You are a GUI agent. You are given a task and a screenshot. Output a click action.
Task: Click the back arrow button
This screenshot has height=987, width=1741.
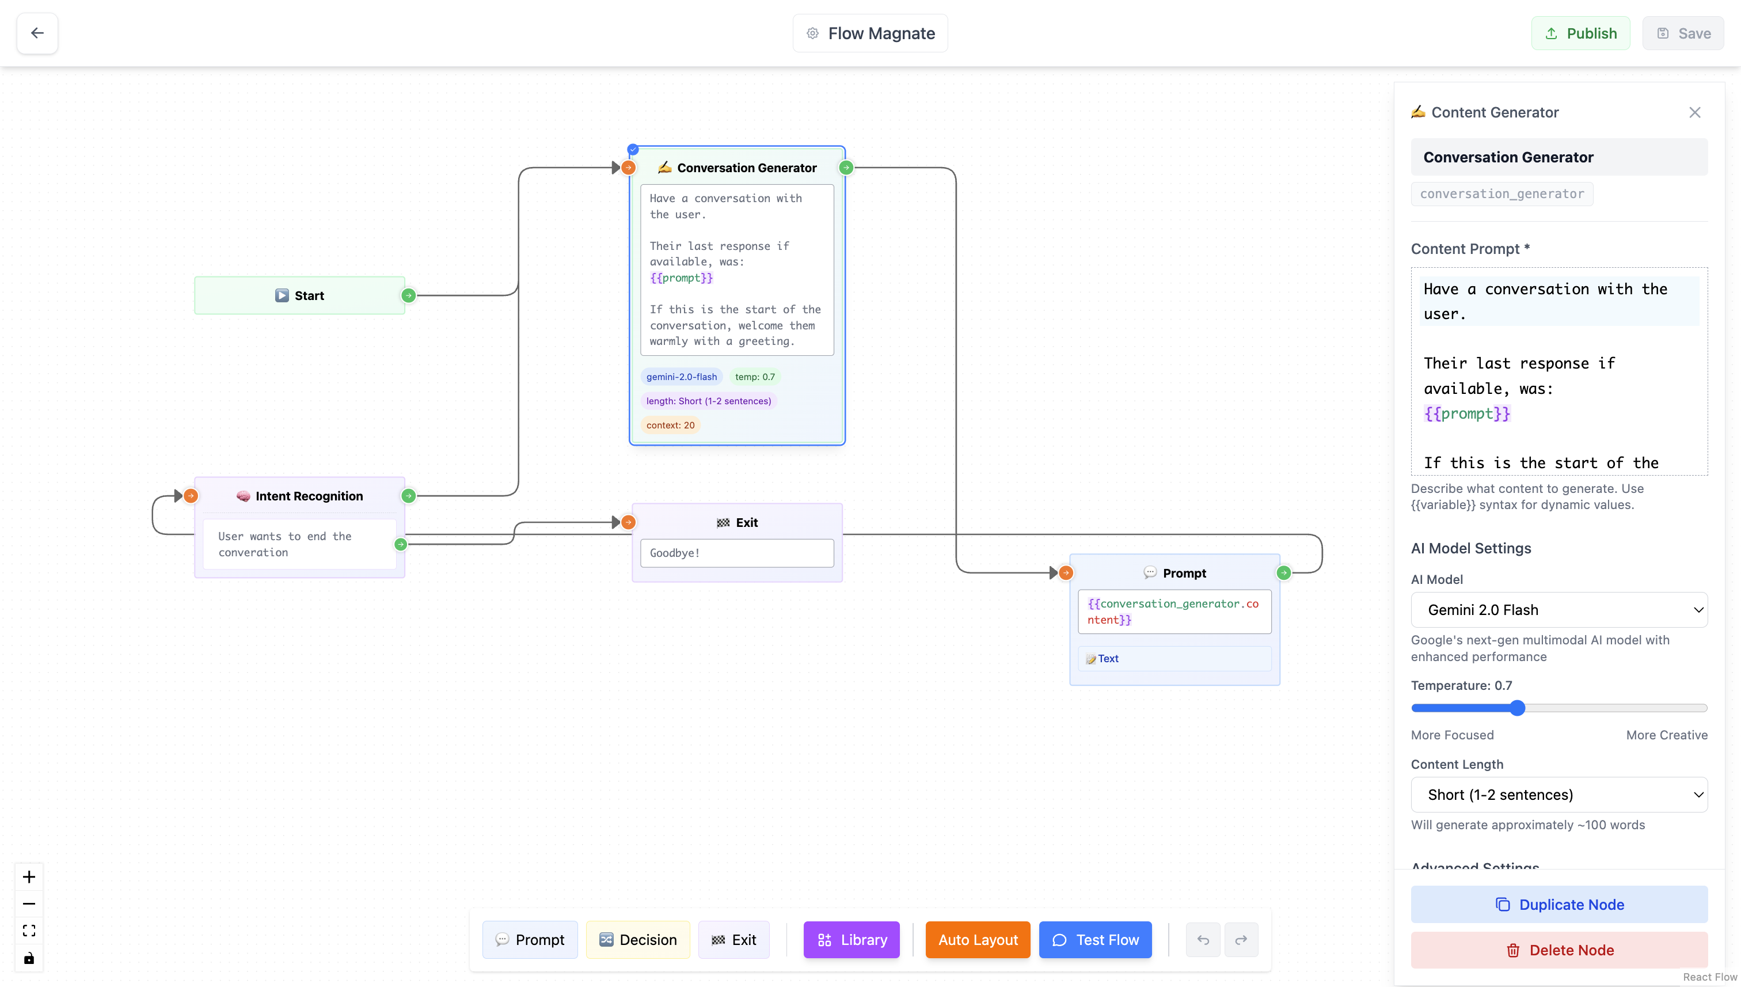37,33
